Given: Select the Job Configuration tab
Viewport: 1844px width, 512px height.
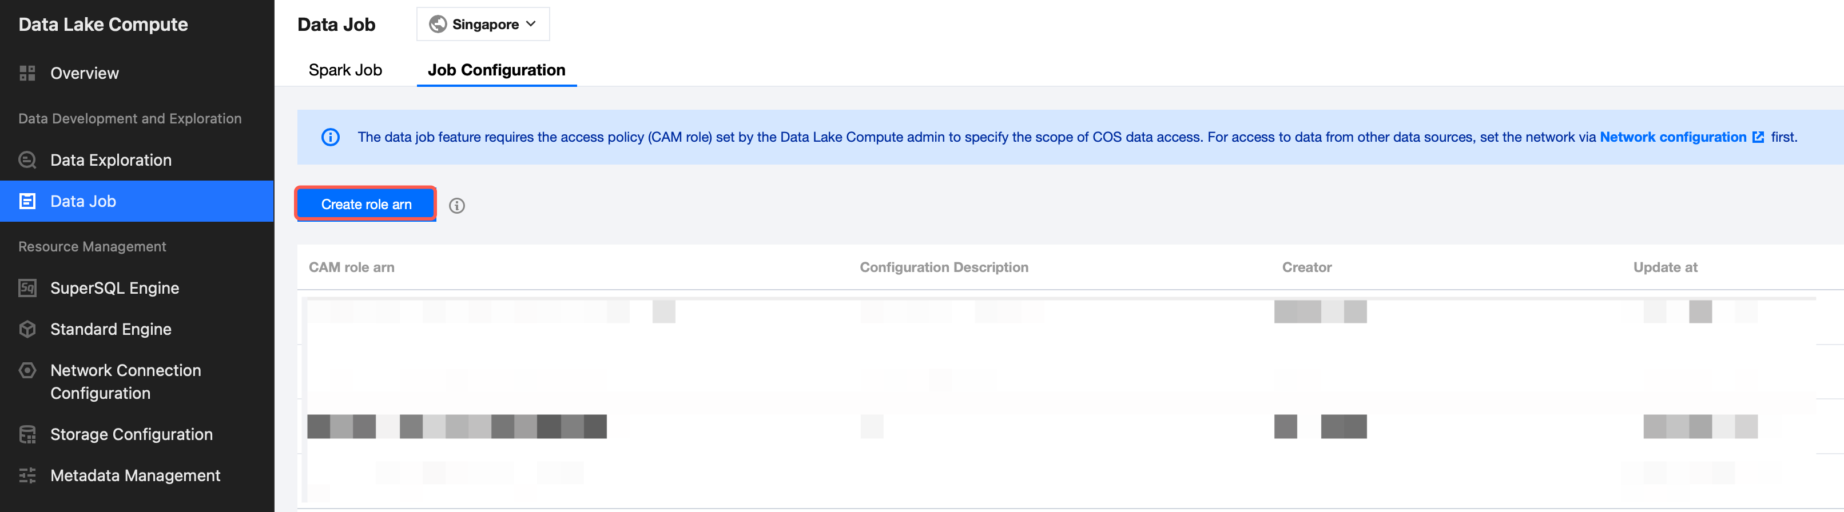Looking at the screenshot, I should click(496, 70).
